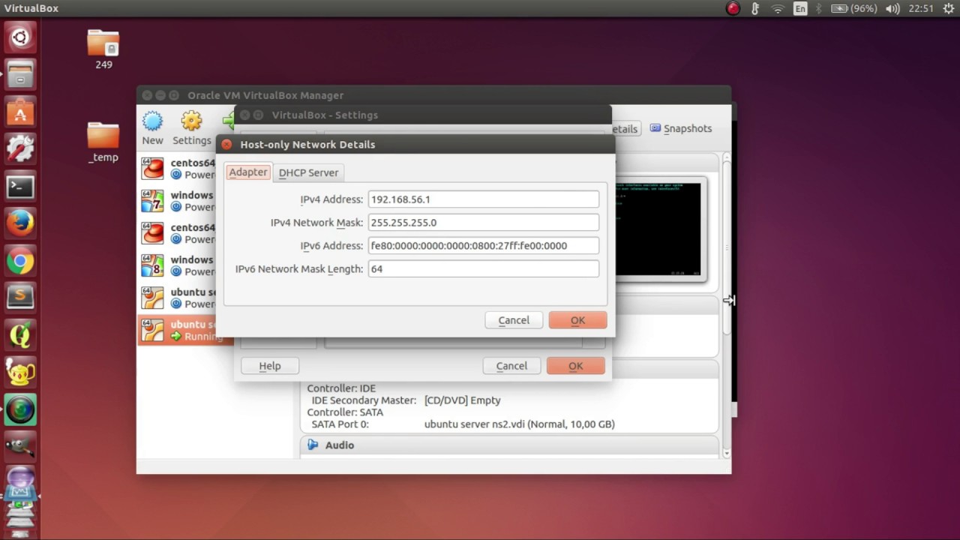Click the red recording indicator in top bar
Screen dimensions: 960x540
coord(733,8)
